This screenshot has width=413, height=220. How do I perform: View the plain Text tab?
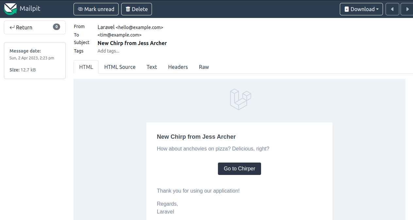(152, 67)
